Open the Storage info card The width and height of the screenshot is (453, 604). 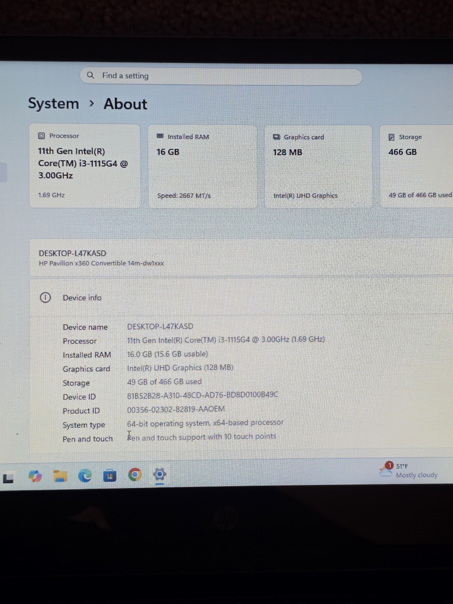(x=416, y=166)
